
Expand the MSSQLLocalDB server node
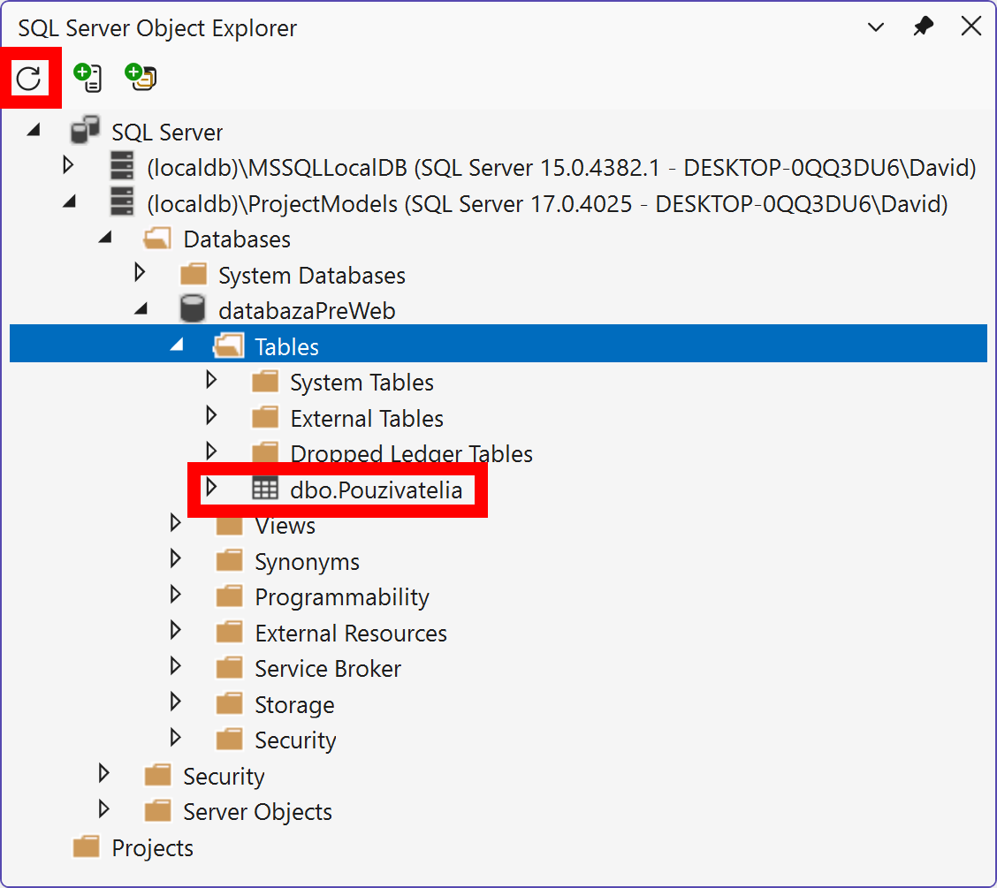pyautogui.click(x=69, y=165)
